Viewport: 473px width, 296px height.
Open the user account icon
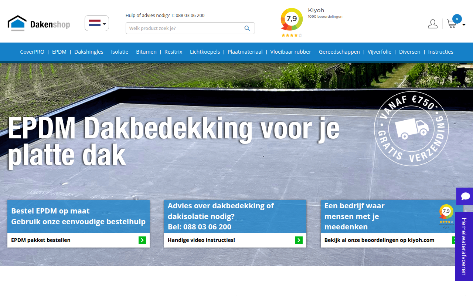(433, 24)
